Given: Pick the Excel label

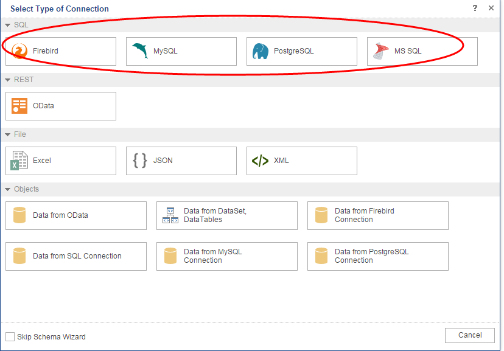Looking at the screenshot, I should 42,160.
